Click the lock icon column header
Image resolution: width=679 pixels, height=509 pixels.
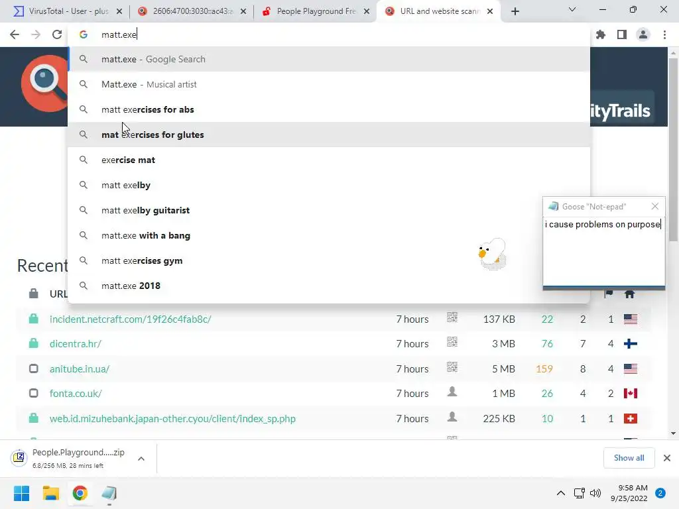33,294
